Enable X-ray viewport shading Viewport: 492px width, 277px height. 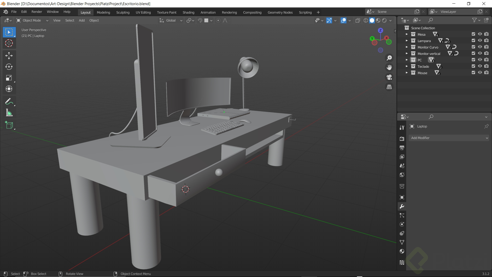pos(358,20)
